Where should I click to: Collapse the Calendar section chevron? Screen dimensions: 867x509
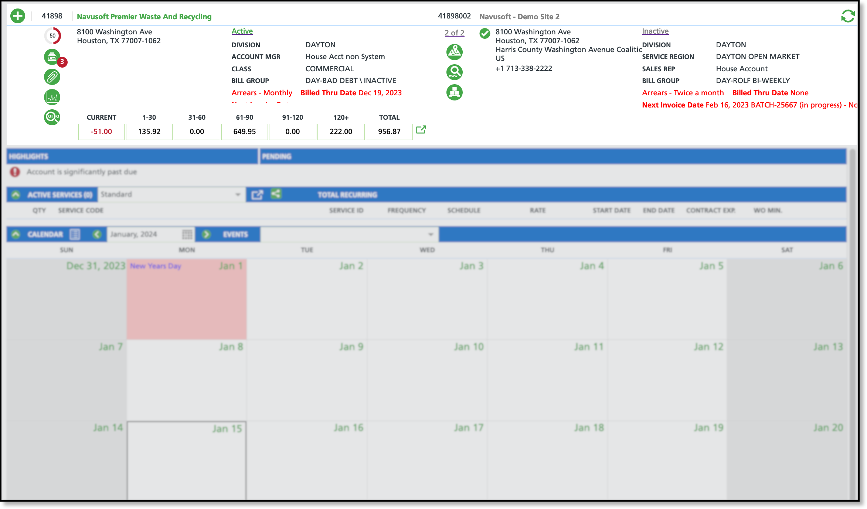click(x=16, y=234)
